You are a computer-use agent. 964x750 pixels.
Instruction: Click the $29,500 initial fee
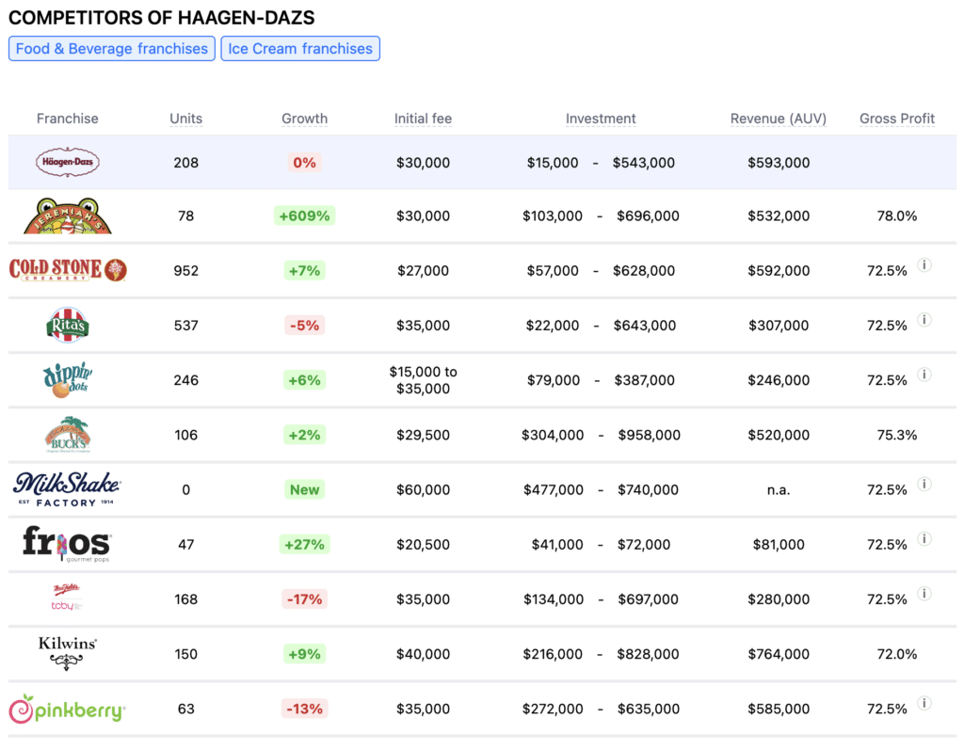tap(423, 435)
